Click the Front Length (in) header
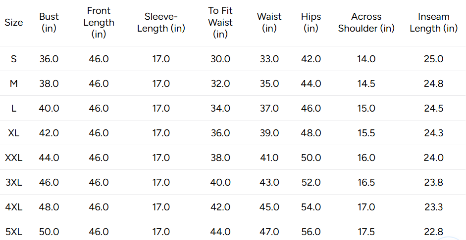 coord(99,22)
